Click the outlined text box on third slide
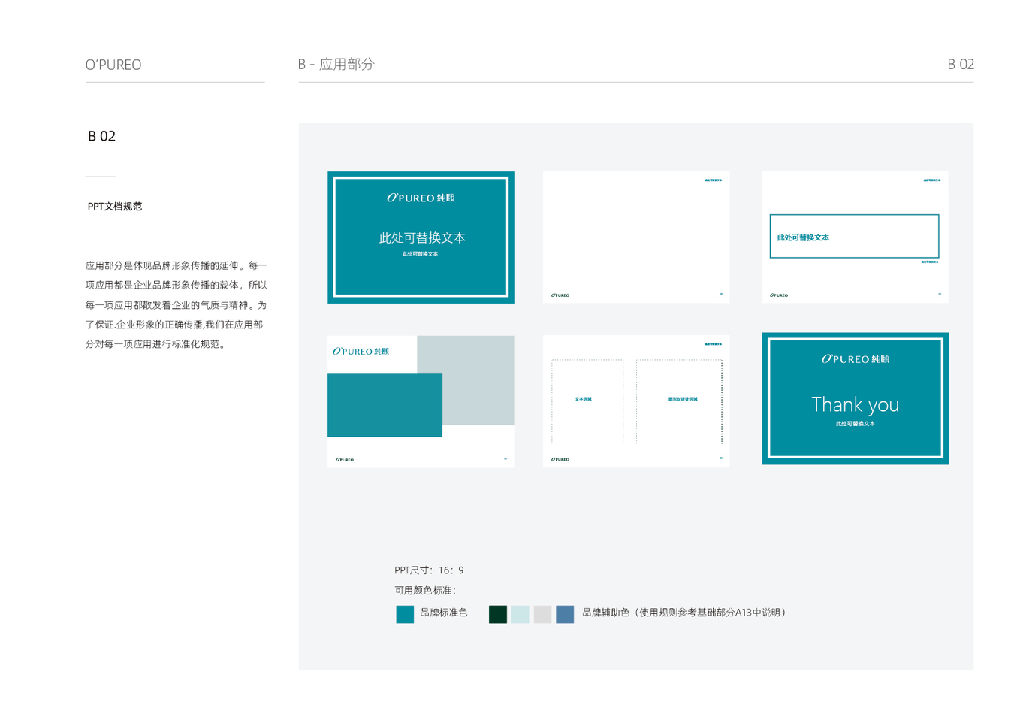The width and height of the screenshot is (1026, 726). point(854,236)
